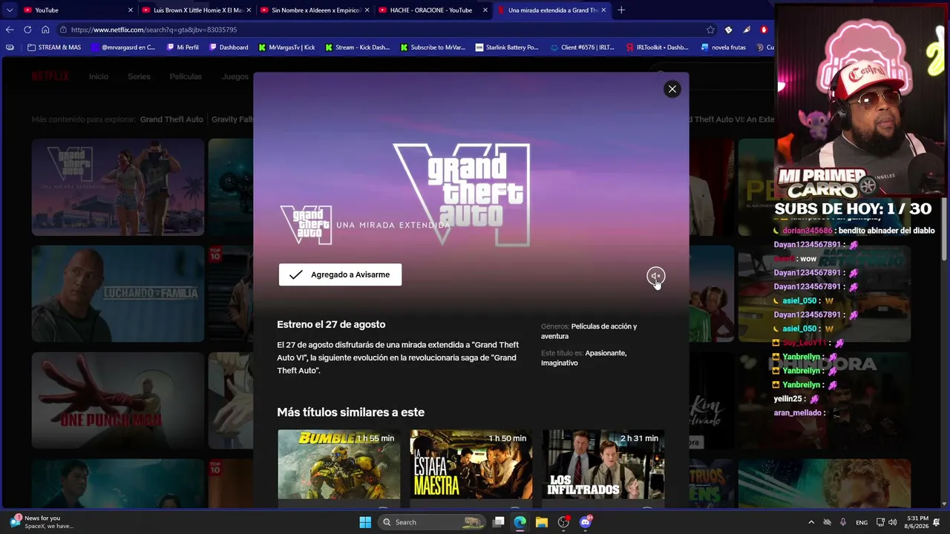Open Los Infiltrados title card
950x534 pixels.
(x=603, y=465)
